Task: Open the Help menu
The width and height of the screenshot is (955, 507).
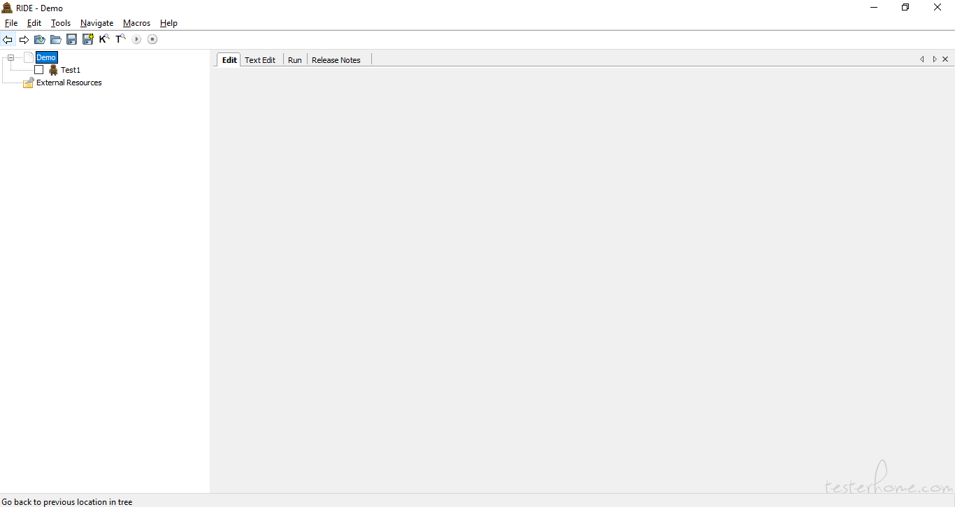Action: pyautogui.click(x=168, y=23)
